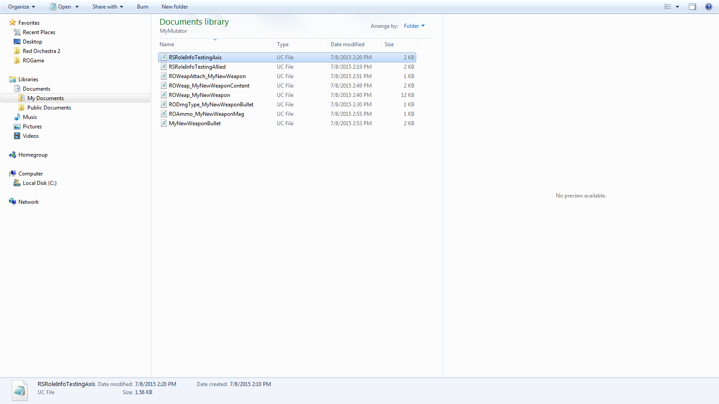
Task: Click ROAmmo_MyNewWeaponMag file icon
Action: (x=164, y=114)
